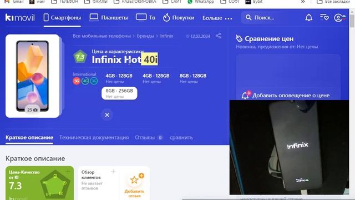The width and height of the screenshot is (355, 200).
Task: Switch to the Техническая документация tab
Action: coord(94,137)
